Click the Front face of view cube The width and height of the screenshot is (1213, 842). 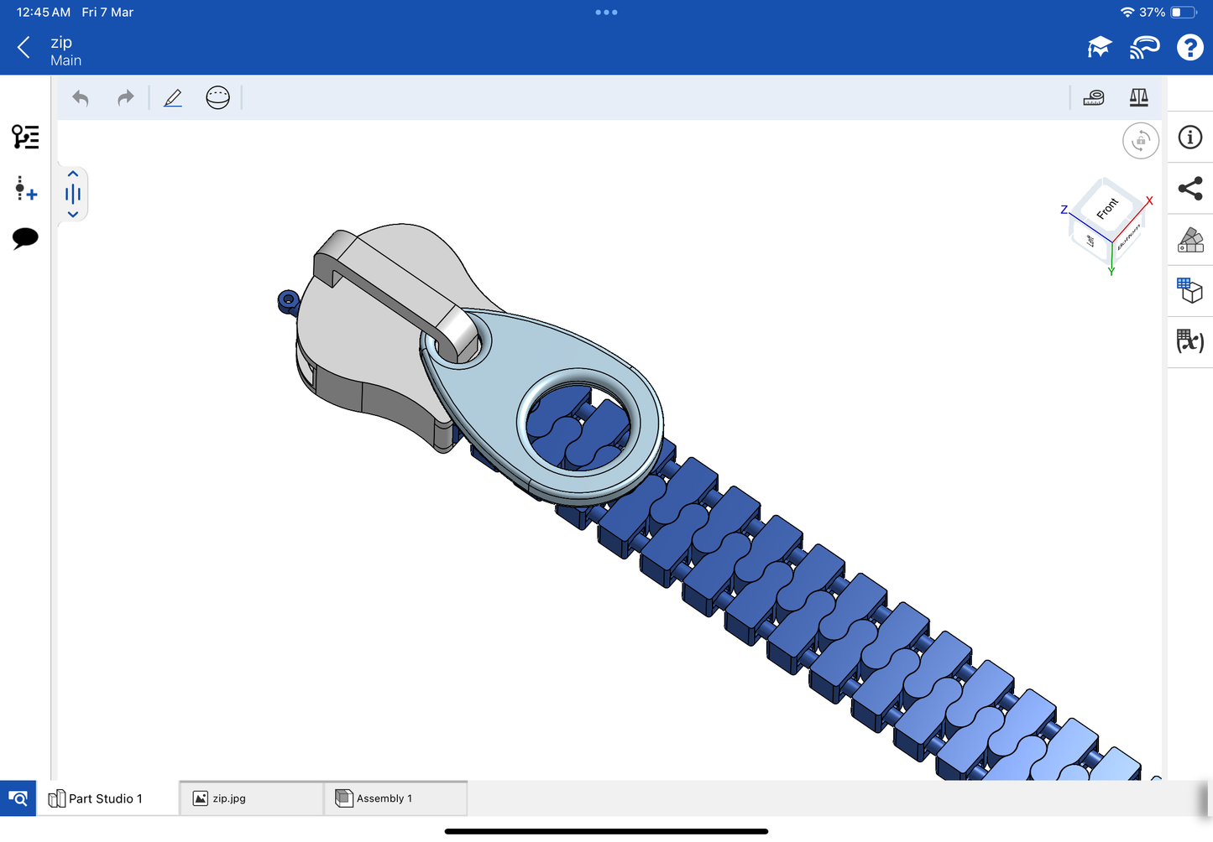pyautogui.click(x=1107, y=207)
